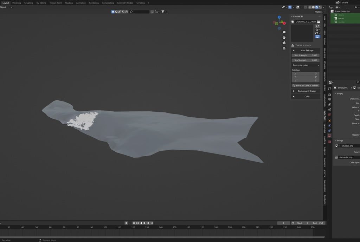Click the pan hand viewport icon
The image size is (360, 242).
pyautogui.click(x=284, y=38)
